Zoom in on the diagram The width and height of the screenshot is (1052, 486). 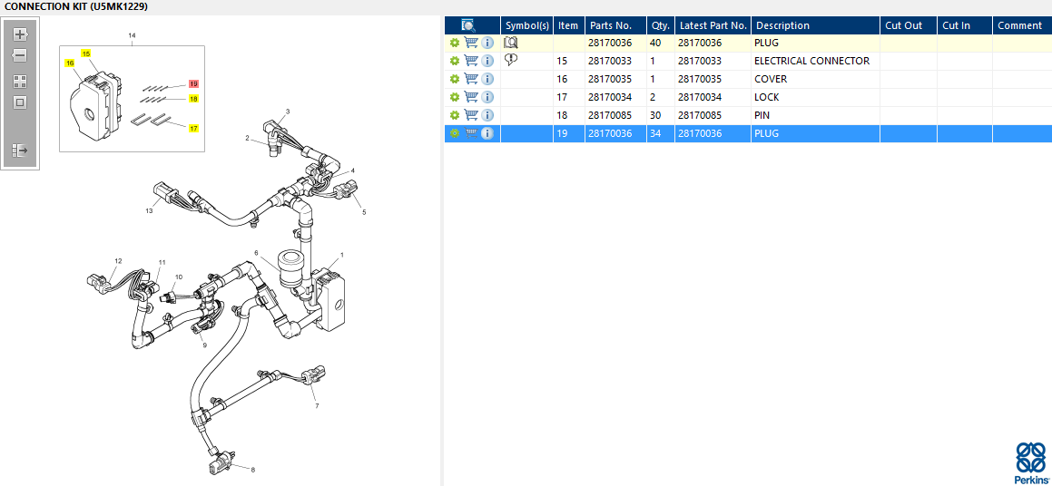point(20,34)
